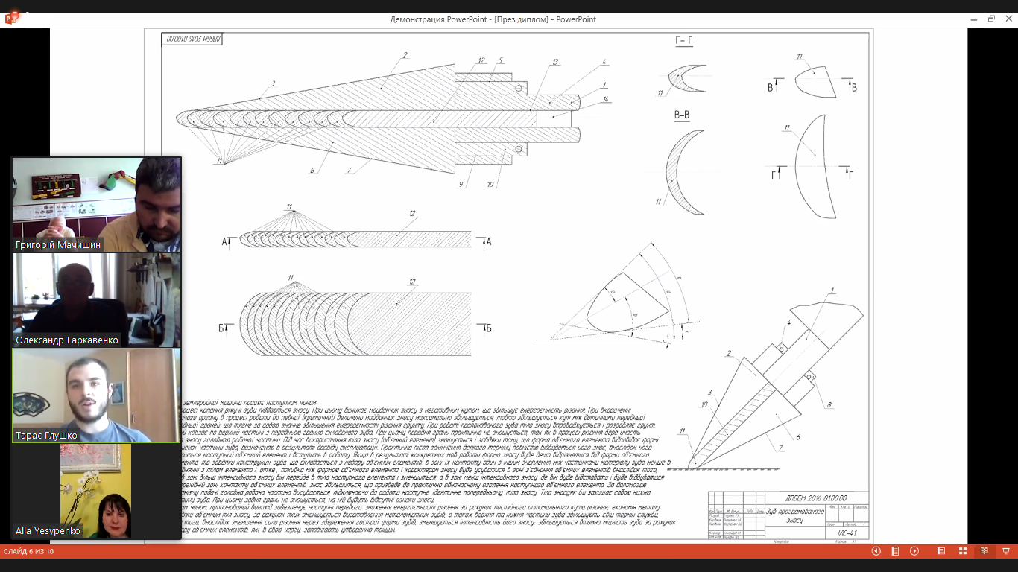Switch to Normal view
This screenshot has width=1018, height=572.
tap(941, 551)
